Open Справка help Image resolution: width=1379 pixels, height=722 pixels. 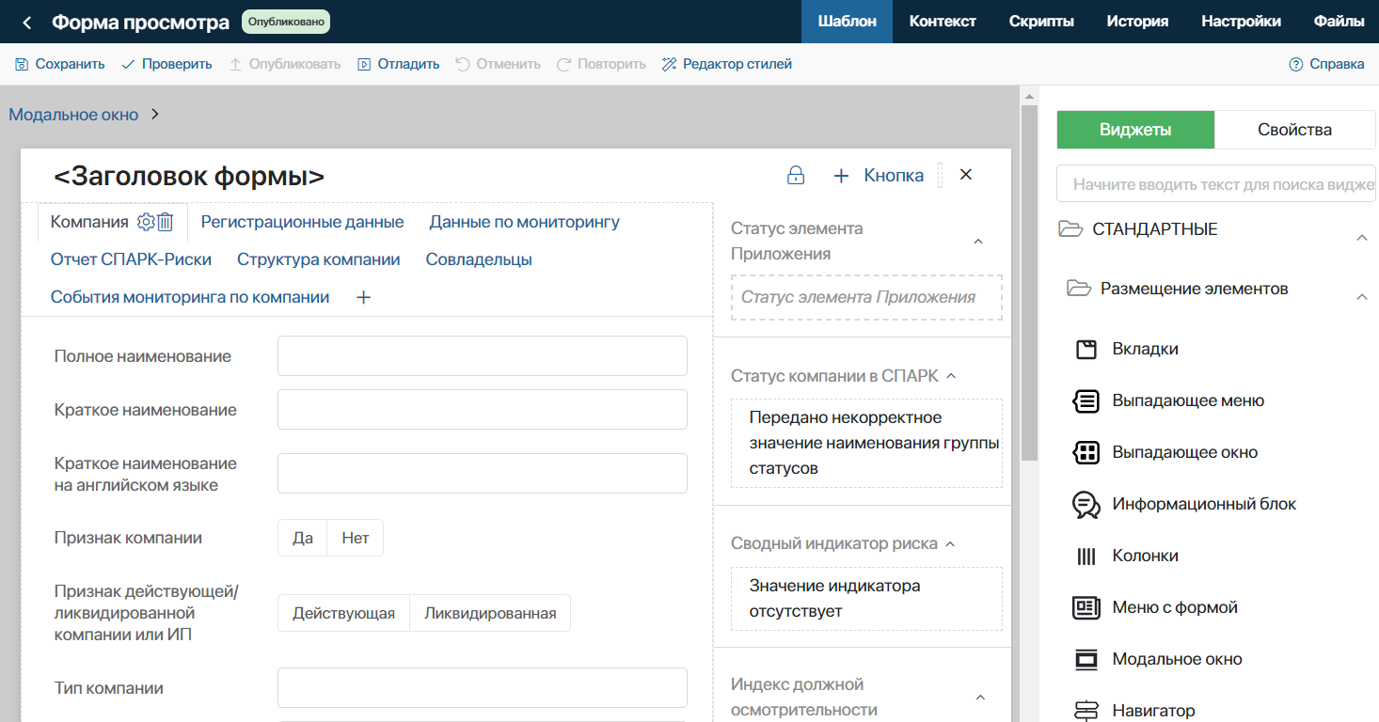pyautogui.click(x=1326, y=64)
